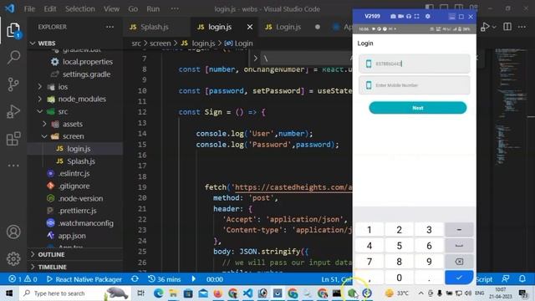Close the login.js editor tab

tap(250, 27)
